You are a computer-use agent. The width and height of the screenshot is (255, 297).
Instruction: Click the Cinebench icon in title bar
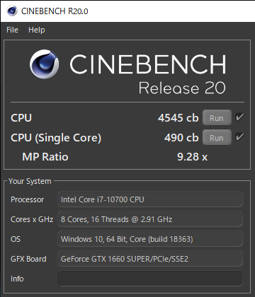tap(12, 11)
